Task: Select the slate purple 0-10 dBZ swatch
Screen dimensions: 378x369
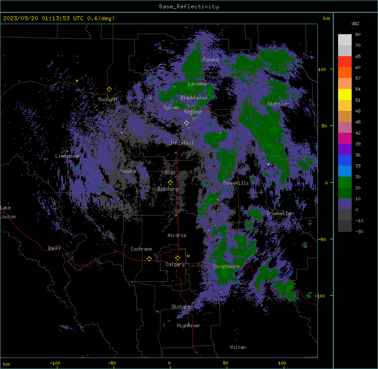Action: pos(345,204)
